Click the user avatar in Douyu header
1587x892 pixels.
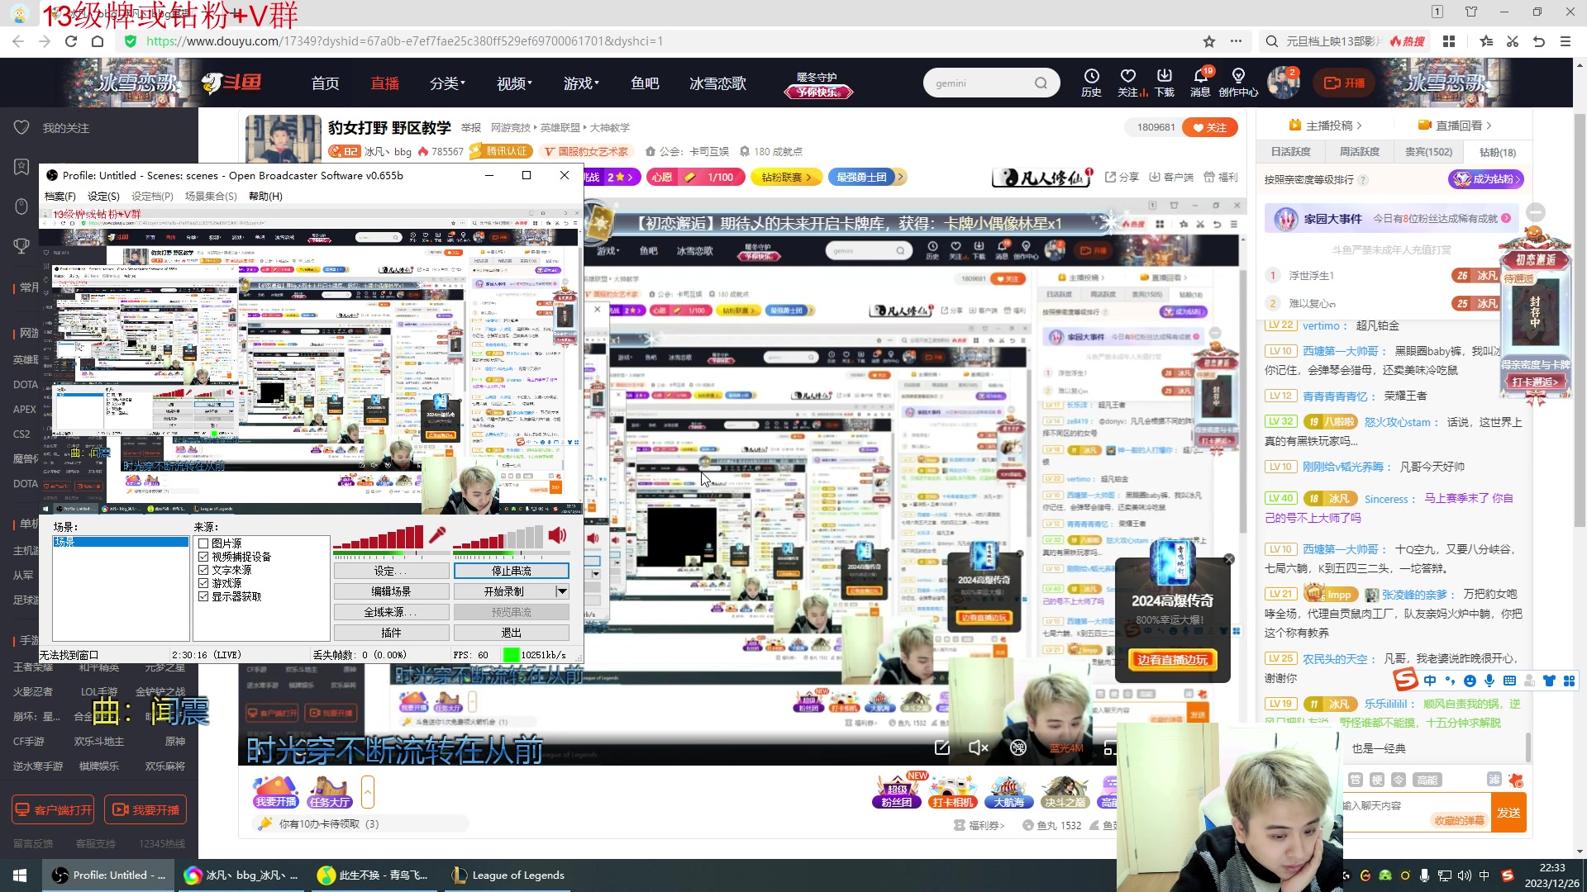click(x=1283, y=83)
